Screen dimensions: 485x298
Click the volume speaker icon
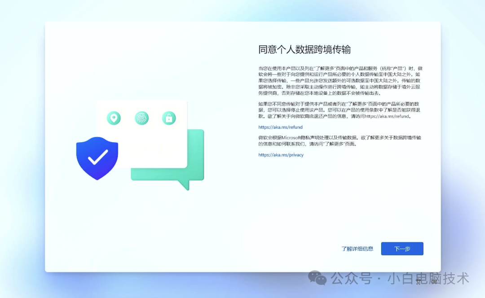coord(434,282)
